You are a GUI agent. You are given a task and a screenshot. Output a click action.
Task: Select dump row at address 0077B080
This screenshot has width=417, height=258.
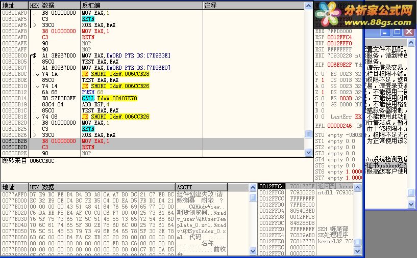coord(114,249)
